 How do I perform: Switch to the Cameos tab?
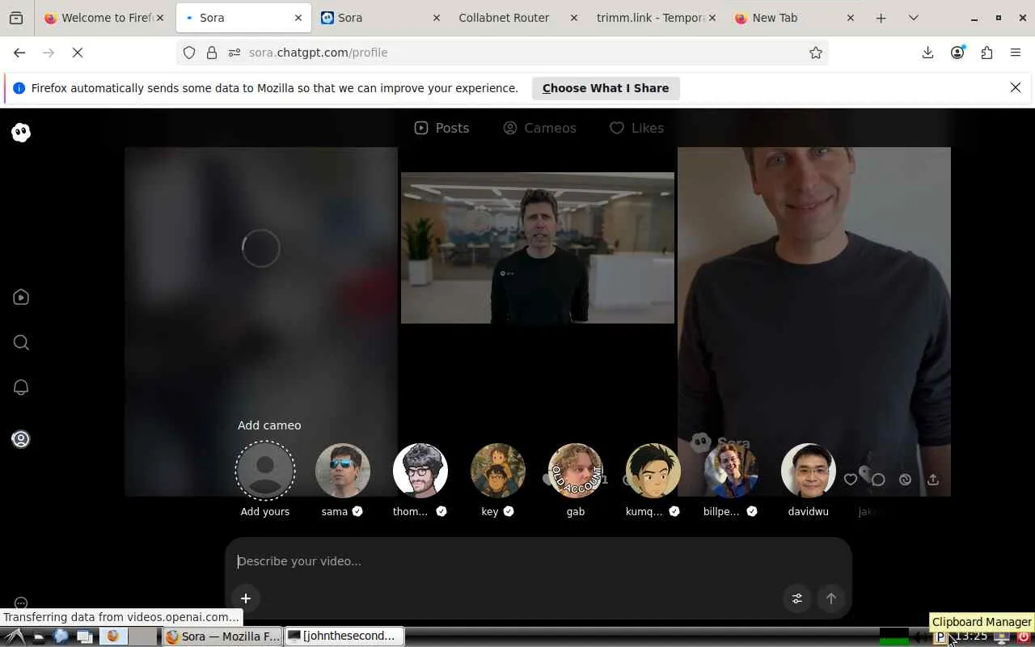[539, 128]
